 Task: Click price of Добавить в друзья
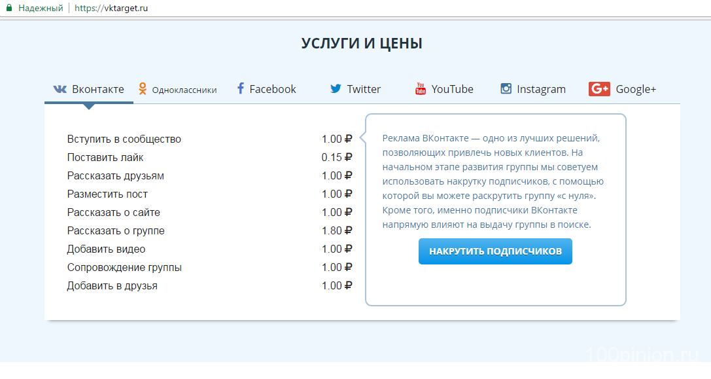(x=337, y=285)
